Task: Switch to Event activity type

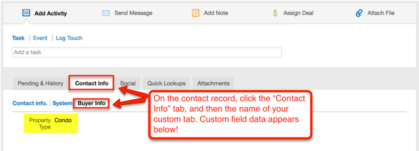Action: point(40,38)
